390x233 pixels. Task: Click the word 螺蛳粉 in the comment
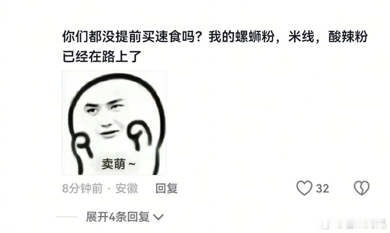[x=254, y=37]
